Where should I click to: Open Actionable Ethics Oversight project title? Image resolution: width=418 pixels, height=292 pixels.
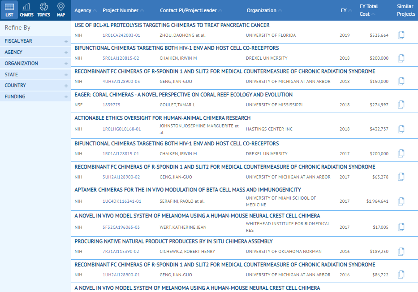pyautogui.click(x=162, y=118)
